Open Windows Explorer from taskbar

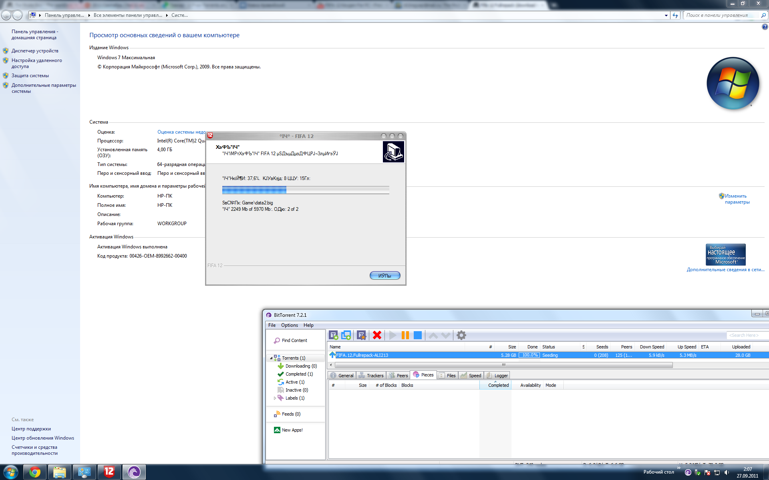point(60,472)
